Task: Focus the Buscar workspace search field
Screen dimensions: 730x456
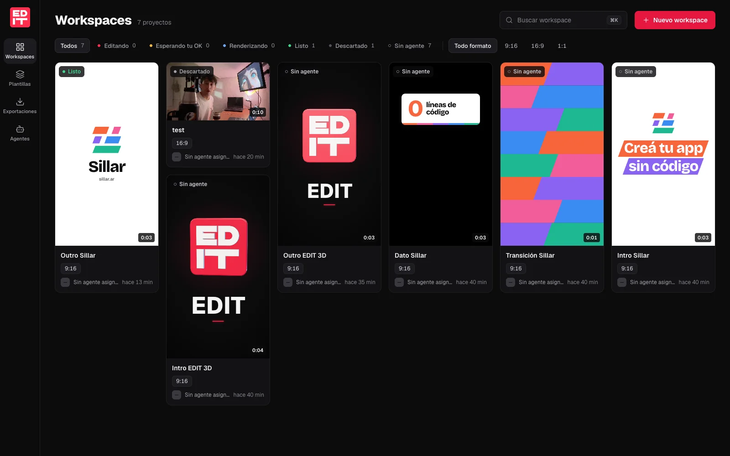Action: (x=563, y=20)
